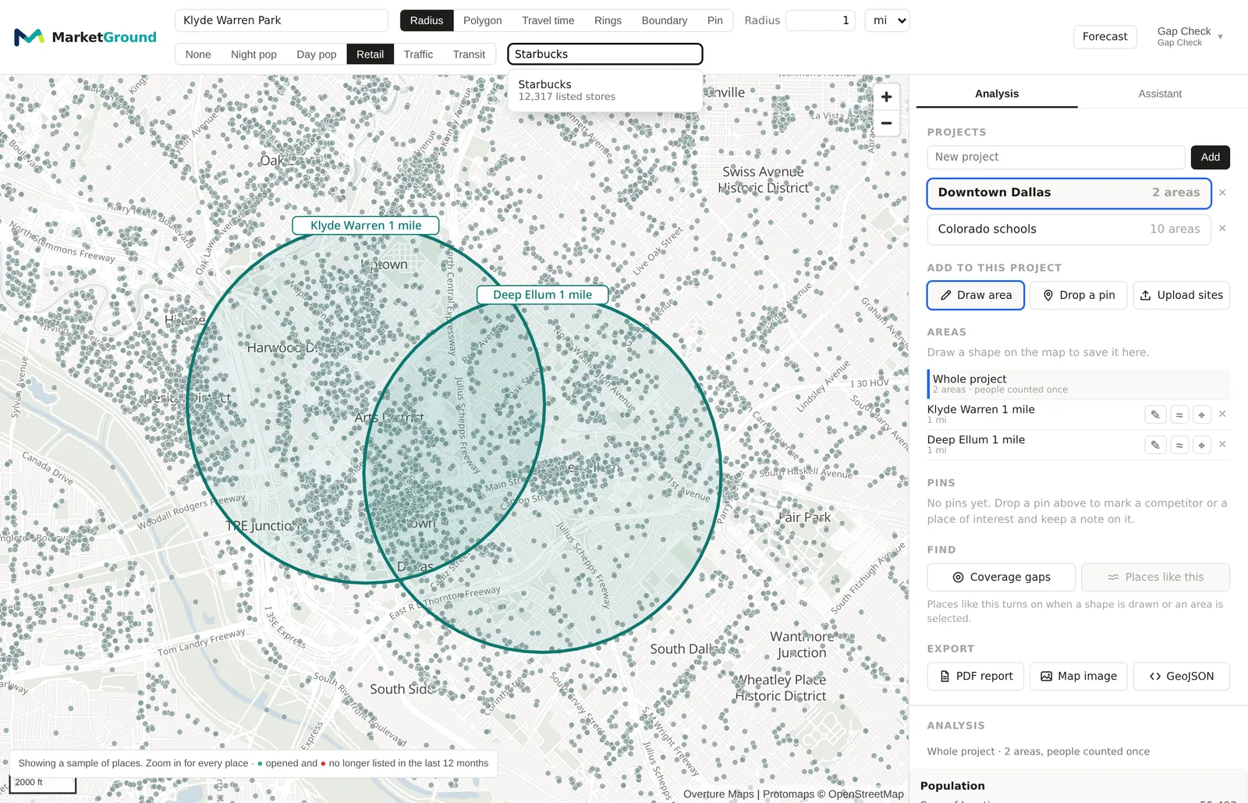Edit the Klyde Warren 1 mile area with pencil
The width and height of the screenshot is (1248, 803).
click(1155, 414)
